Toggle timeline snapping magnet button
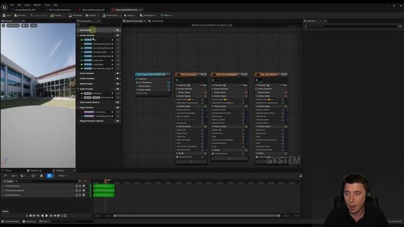This screenshot has width=404, height=227. pyautogui.click(x=49, y=176)
